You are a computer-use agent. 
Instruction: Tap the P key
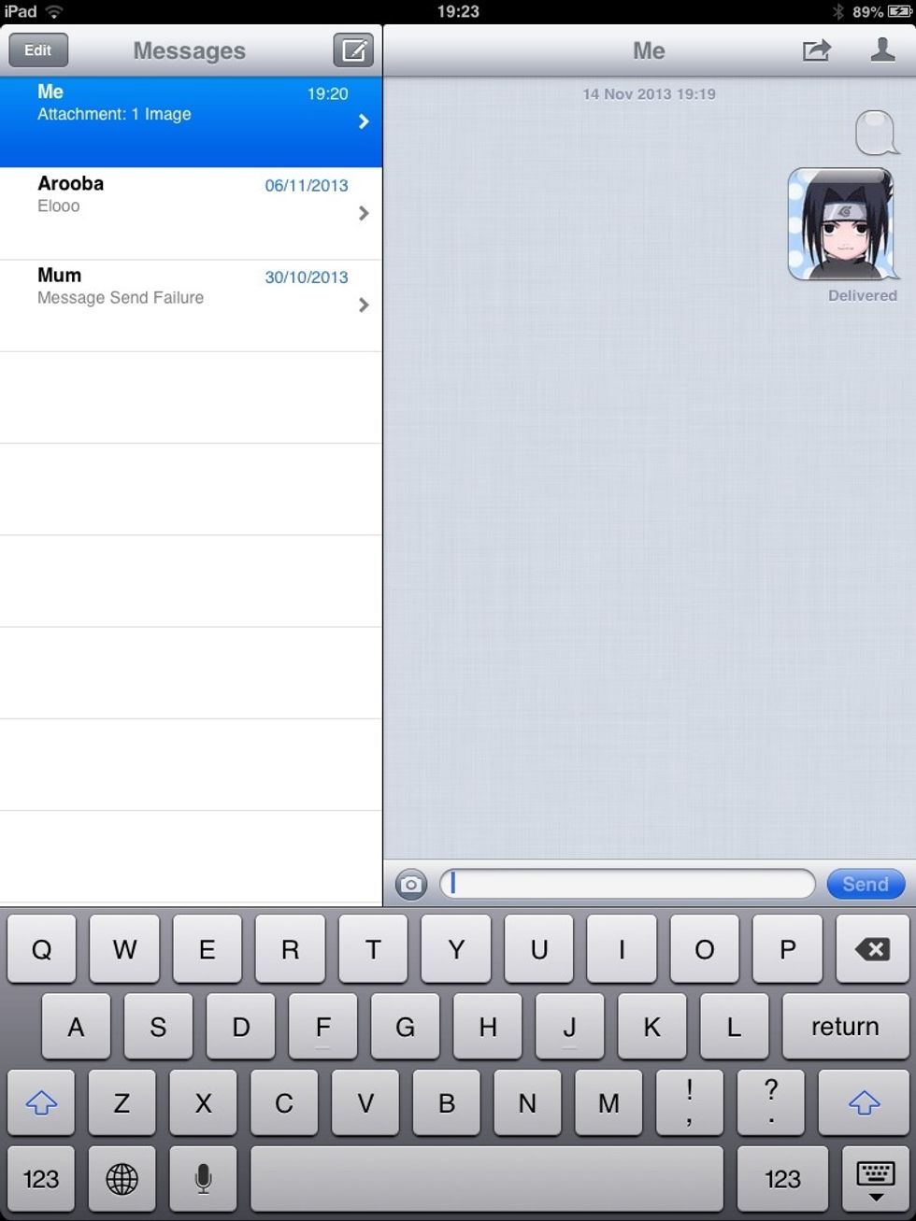coord(787,949)
